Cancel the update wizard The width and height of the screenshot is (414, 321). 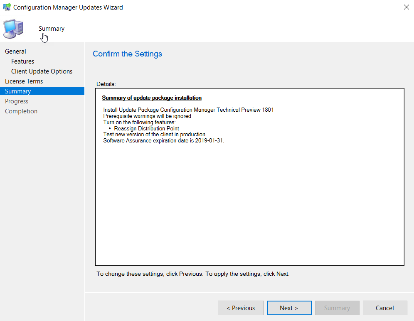point(385,308)
